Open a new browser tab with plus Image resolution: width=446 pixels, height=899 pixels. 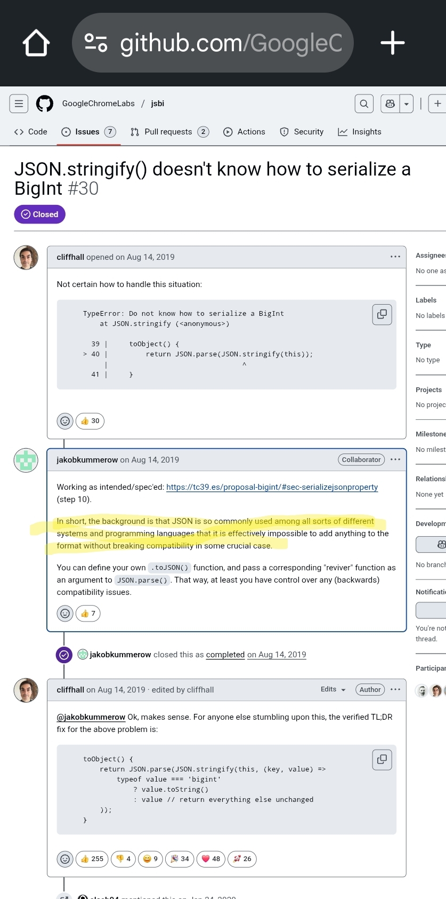(x=393, y=43)
